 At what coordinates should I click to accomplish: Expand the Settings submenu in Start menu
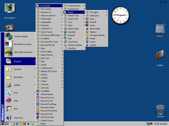[x=20, y=85]
